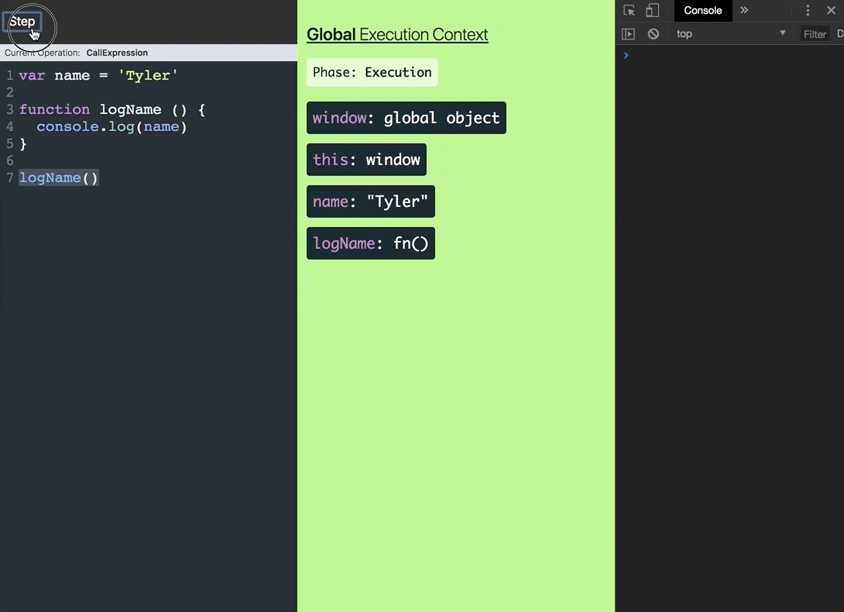Viewport: 844px width, 612px height.
Task: Open DevTools three-dot options menu
Action: tap(808, 10)
